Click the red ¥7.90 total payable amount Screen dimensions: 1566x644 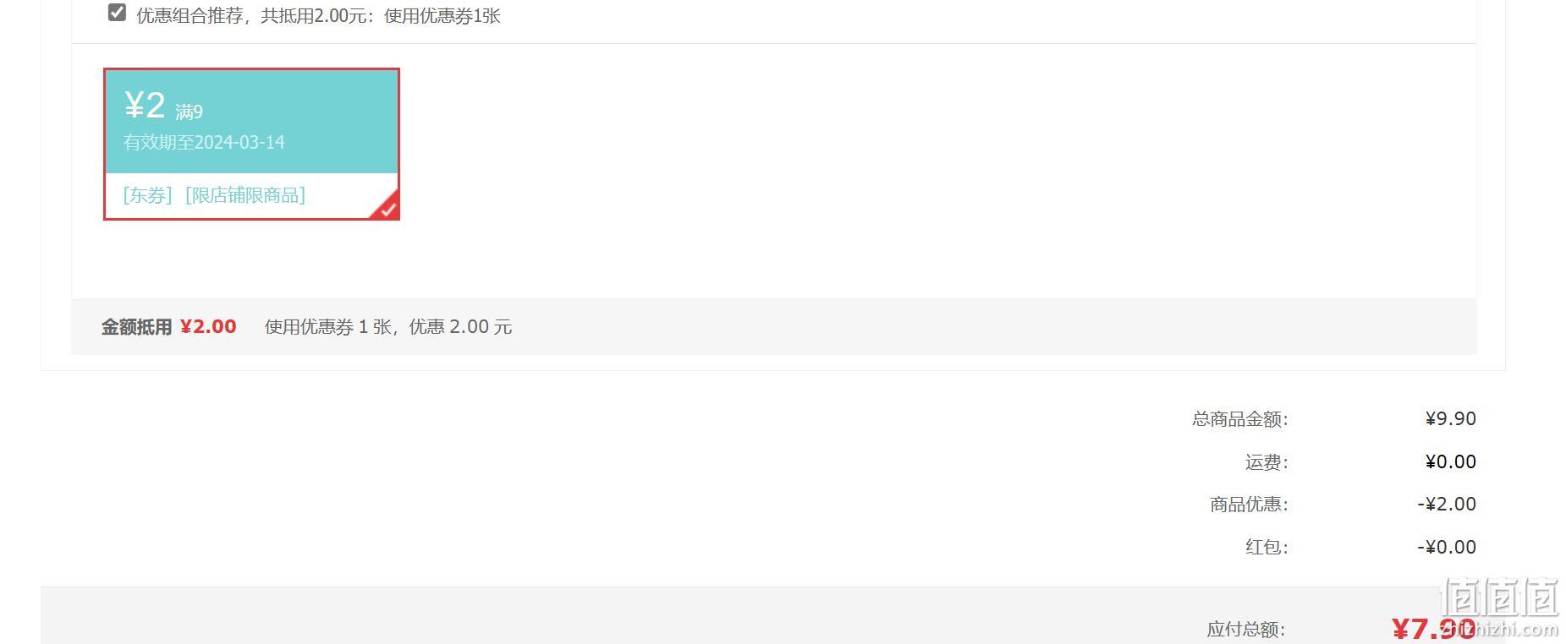click(1433, 629)
